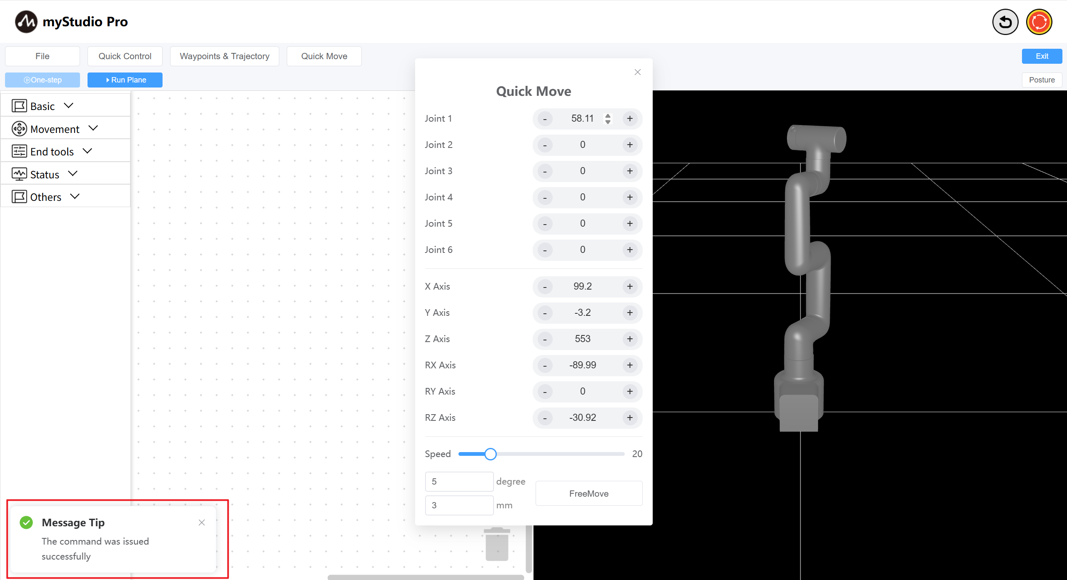
Task: Click the Basic category icon
Action: pyautogui.click(x=19, y=106)
